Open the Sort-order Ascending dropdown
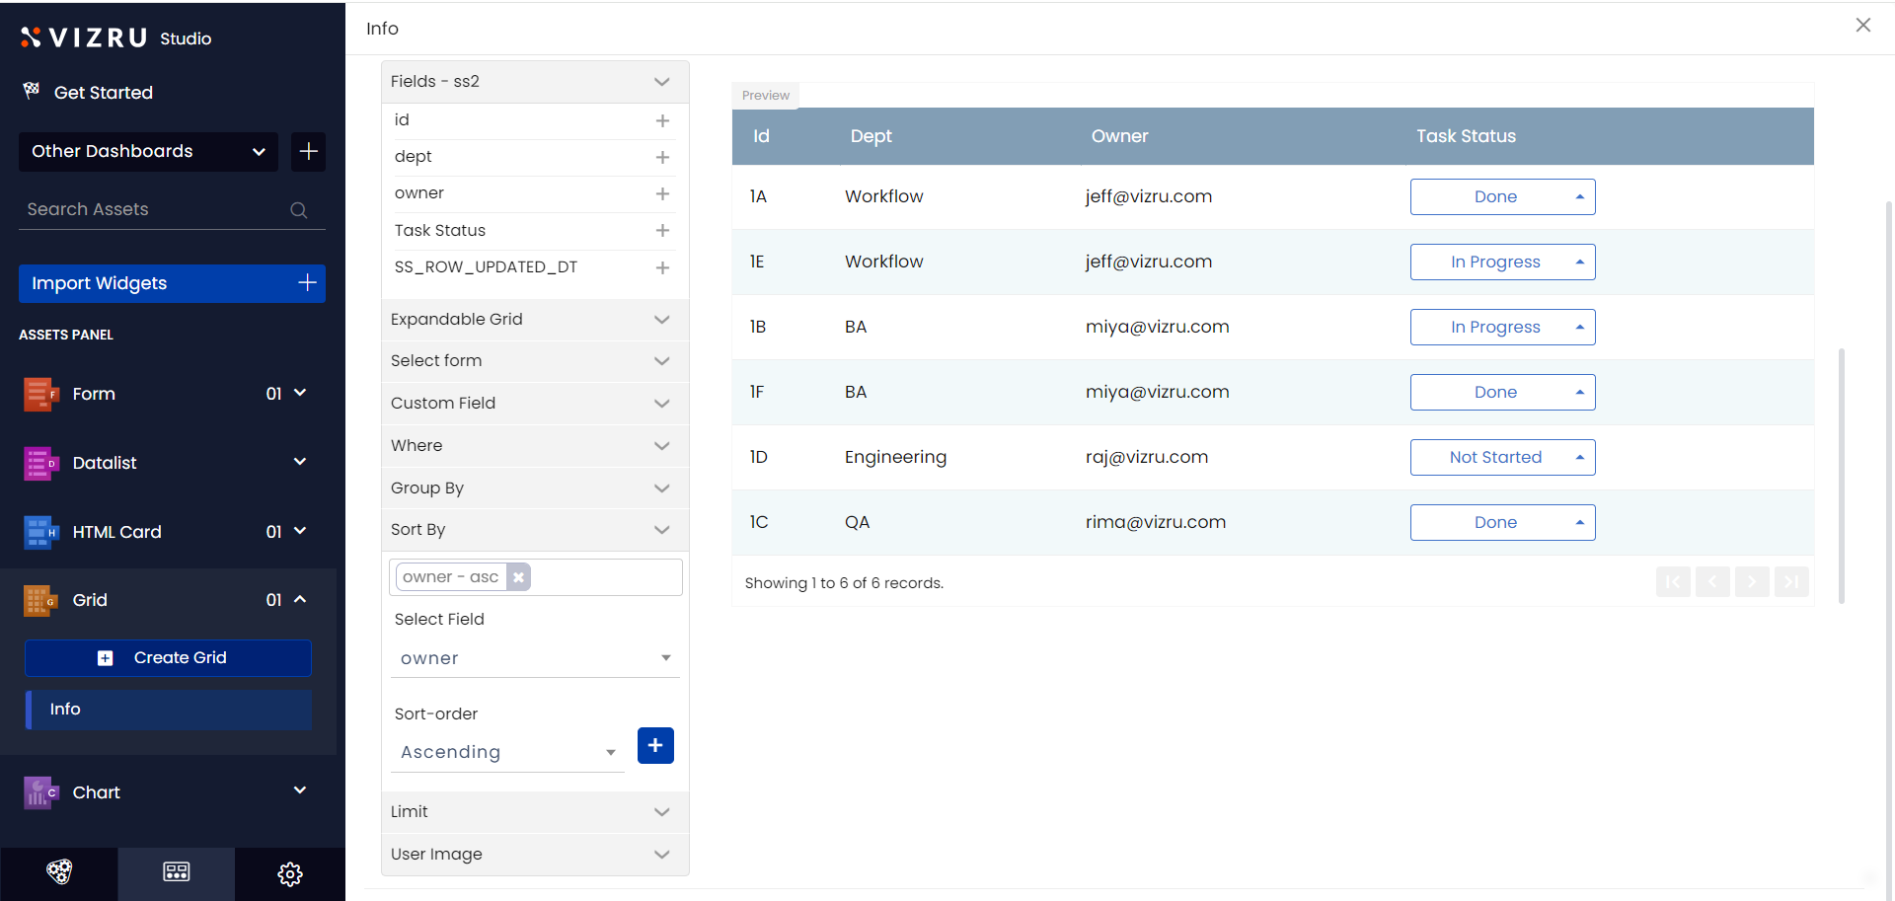This screenshot has height=901, width=1895. point(507,752)
